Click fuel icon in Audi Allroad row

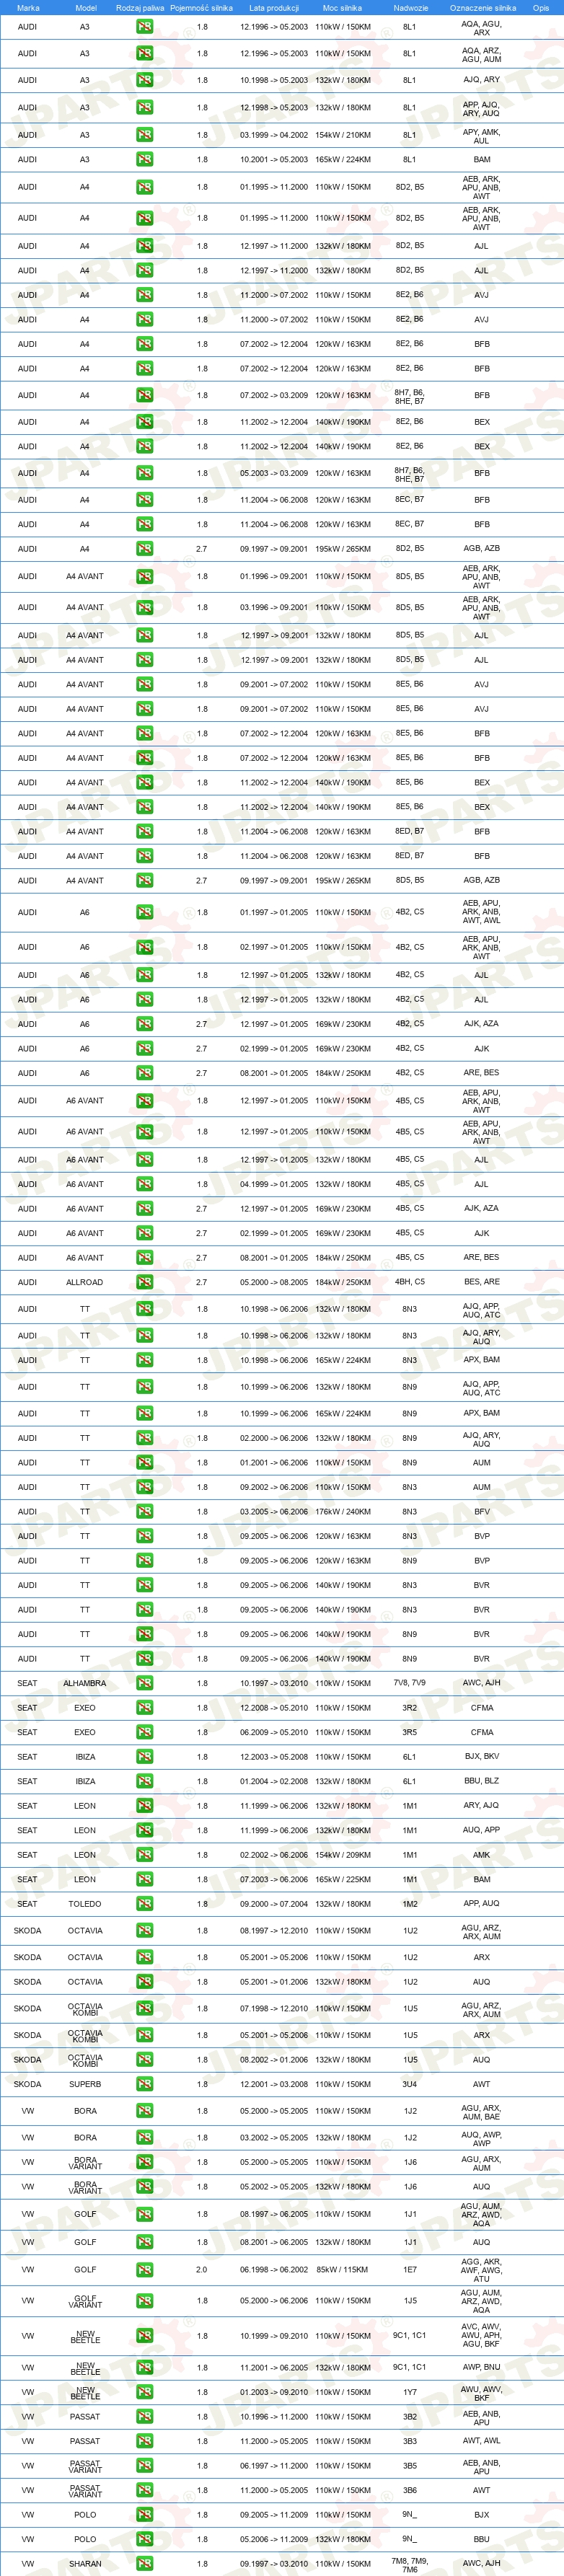pos(145,1282)
